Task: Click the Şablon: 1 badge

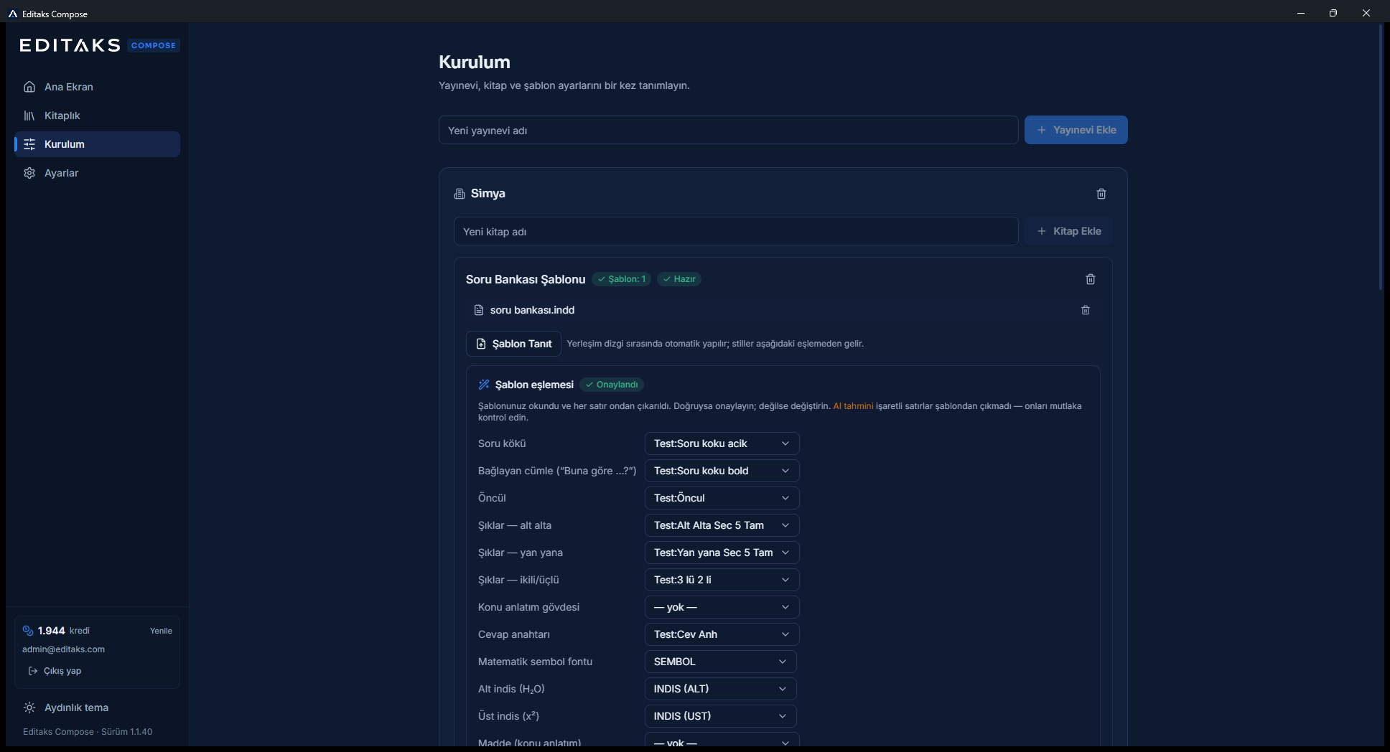Action: tap(621, 279)
